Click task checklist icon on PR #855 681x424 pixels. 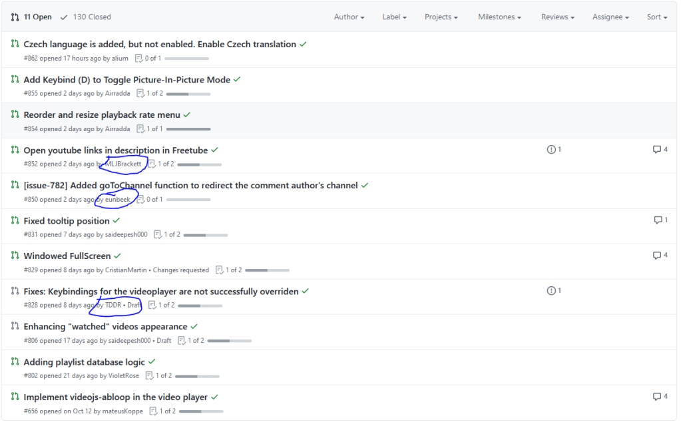tap(140, 93)
